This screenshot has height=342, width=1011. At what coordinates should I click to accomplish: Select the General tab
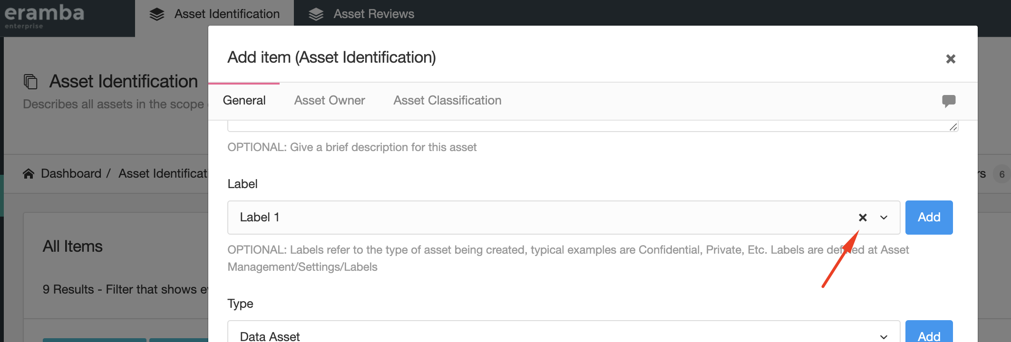point(244,100)
